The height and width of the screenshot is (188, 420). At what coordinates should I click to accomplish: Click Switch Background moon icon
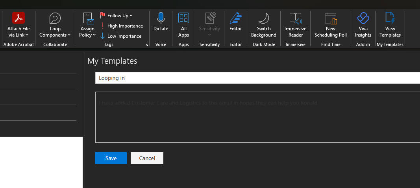[x=264, y=18]
